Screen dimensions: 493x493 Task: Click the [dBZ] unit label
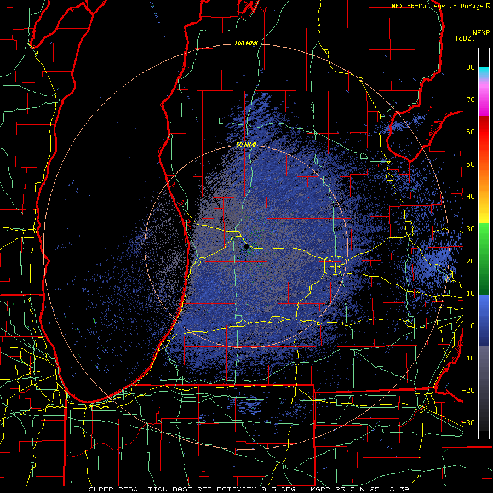coord(465,38)
